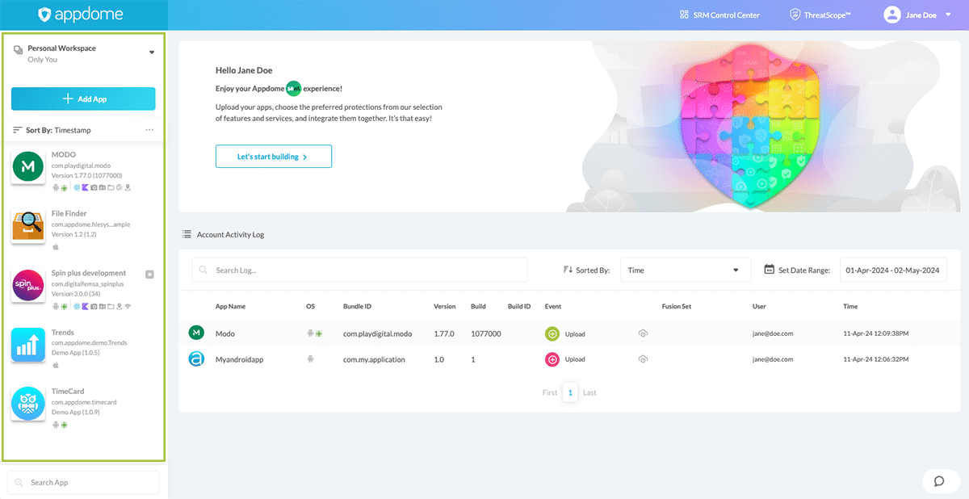Screen dimensions: 969x499
Task: Click the Appdome logo in header
Action: [x=83, y=15]
